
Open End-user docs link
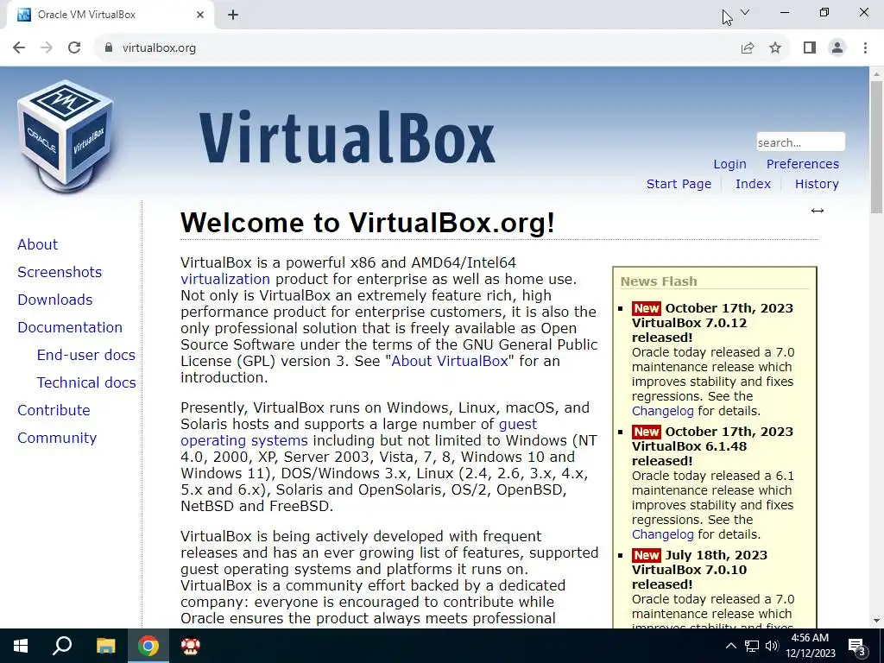tap(85, 355)
